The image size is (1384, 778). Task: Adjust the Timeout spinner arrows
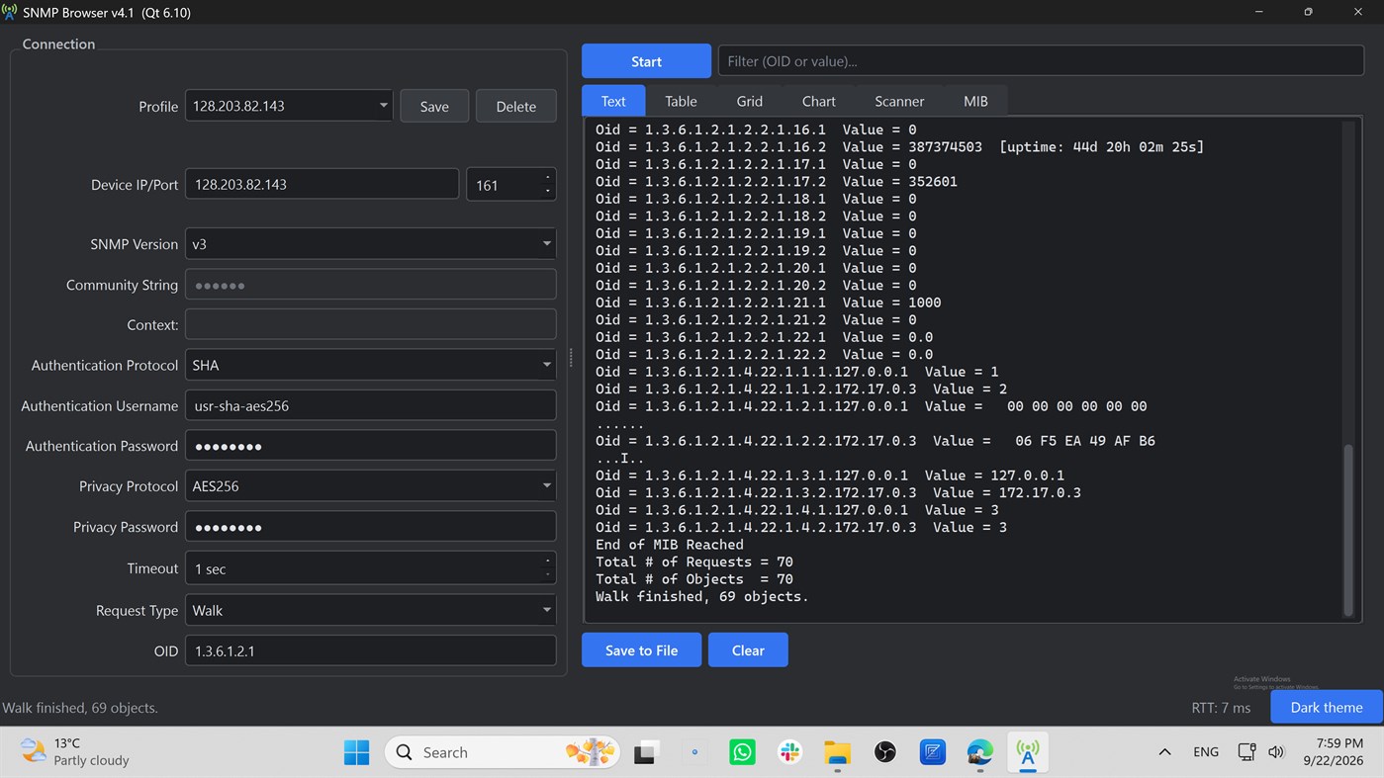[547, 568]
